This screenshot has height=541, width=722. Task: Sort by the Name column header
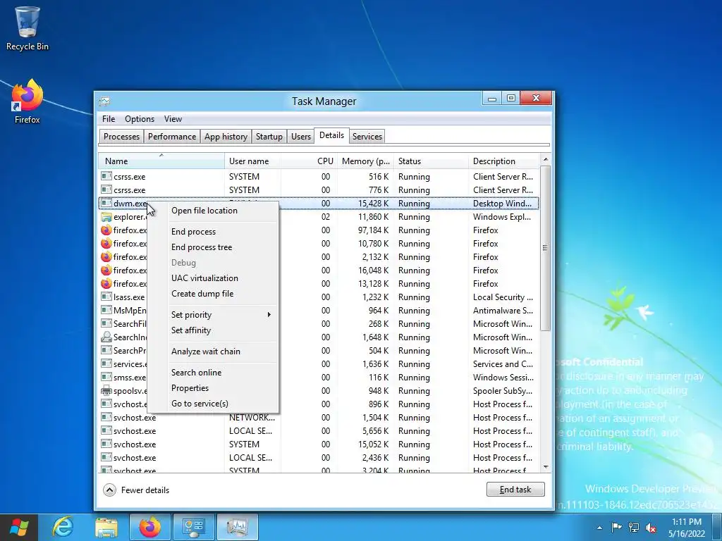coord(161,161)
